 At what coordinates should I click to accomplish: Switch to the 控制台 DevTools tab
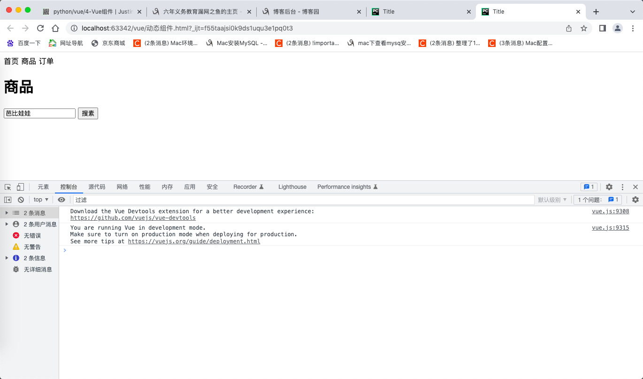click(x=69, y=187)
